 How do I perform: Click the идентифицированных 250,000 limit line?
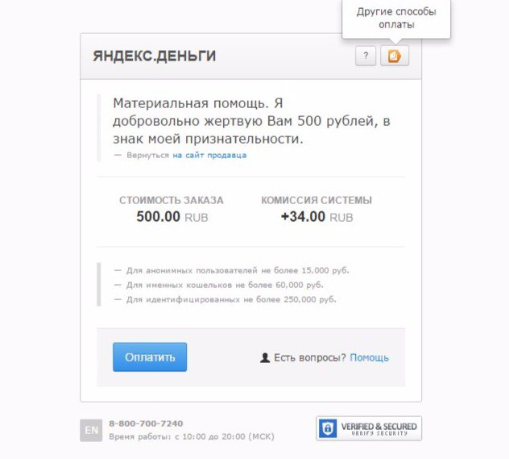(x=226, y=299)
